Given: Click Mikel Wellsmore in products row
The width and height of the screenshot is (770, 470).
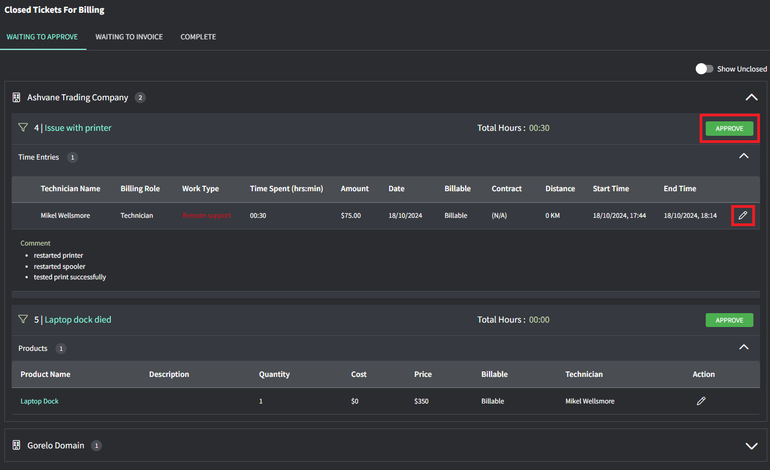Looking at the screenshot, I should point(590,401).
